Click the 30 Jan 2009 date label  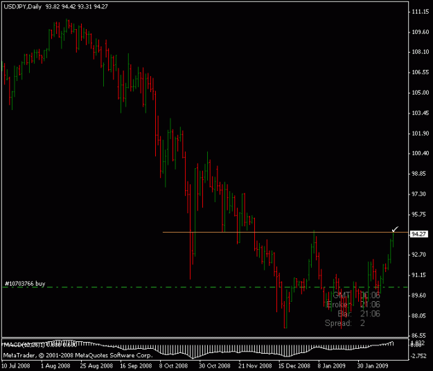373,365
